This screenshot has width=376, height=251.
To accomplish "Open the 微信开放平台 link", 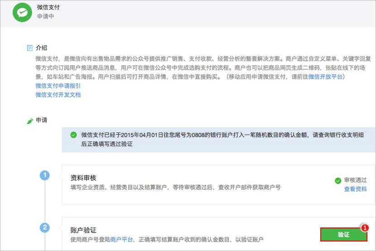I will click(326, 77).
